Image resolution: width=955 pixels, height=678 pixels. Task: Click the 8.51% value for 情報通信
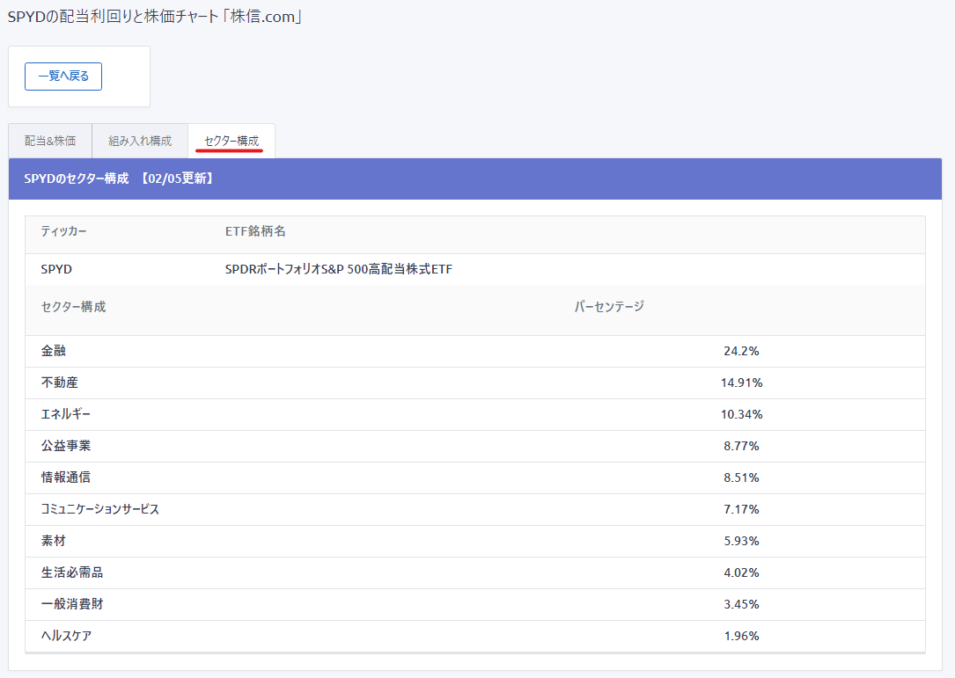[741, 478]
